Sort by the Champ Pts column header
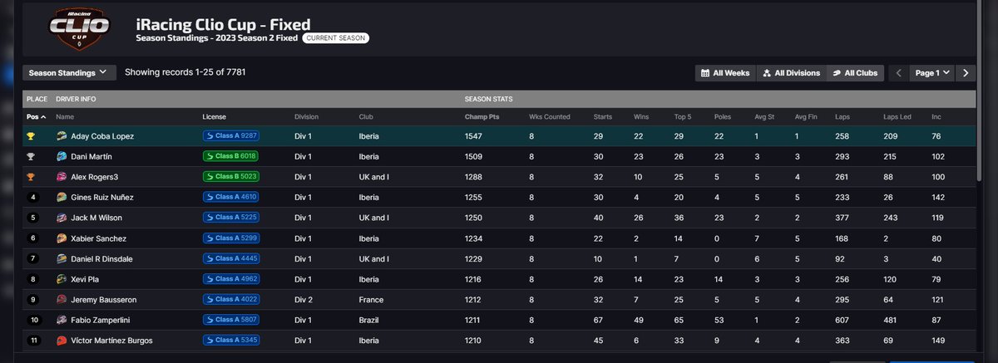The height and width of the screenshot is (363, 998). click(x=481, y=117)
